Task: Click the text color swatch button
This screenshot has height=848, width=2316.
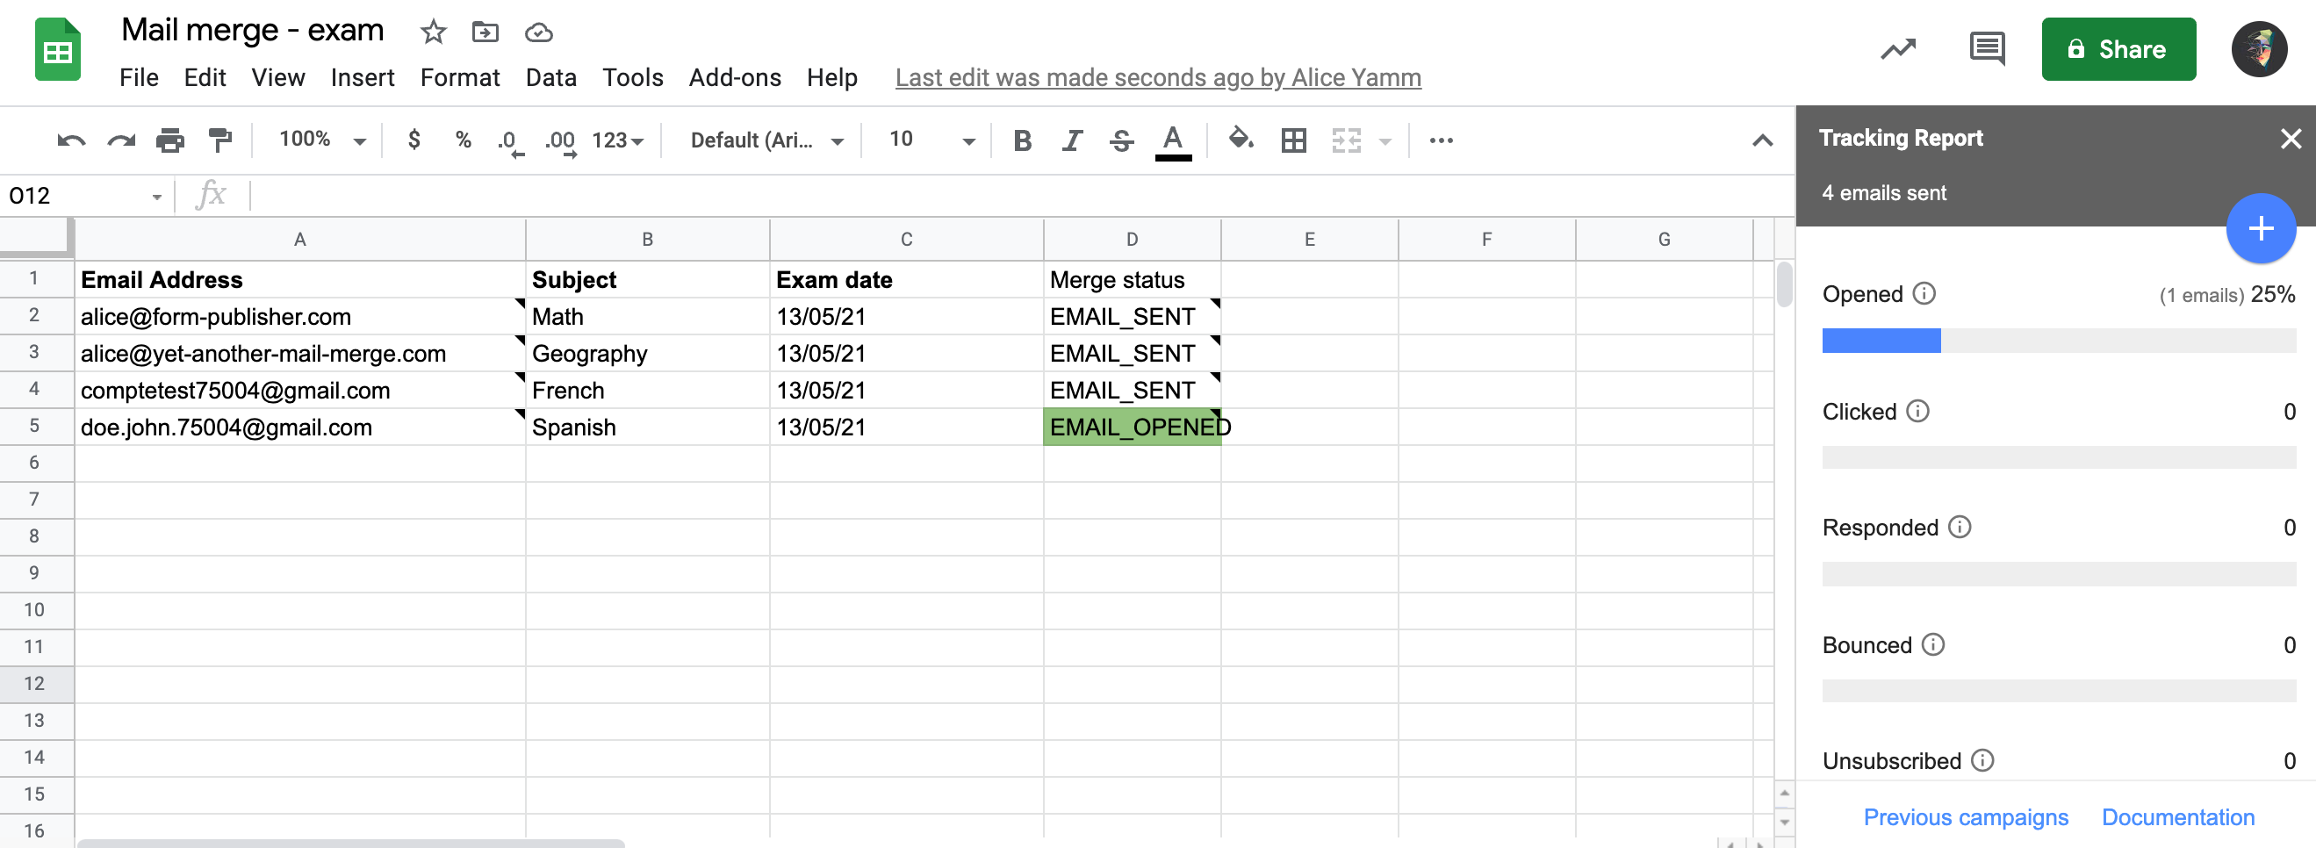Action: coord(1172,140)
